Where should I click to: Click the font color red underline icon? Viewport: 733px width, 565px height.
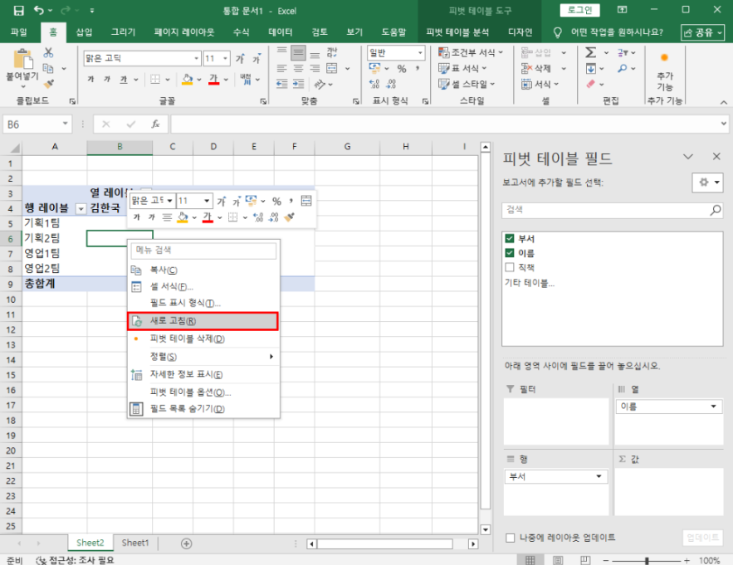(x=213, y=80)
